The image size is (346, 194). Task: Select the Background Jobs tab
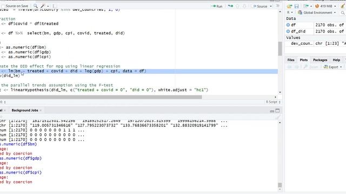click(25, 110)
